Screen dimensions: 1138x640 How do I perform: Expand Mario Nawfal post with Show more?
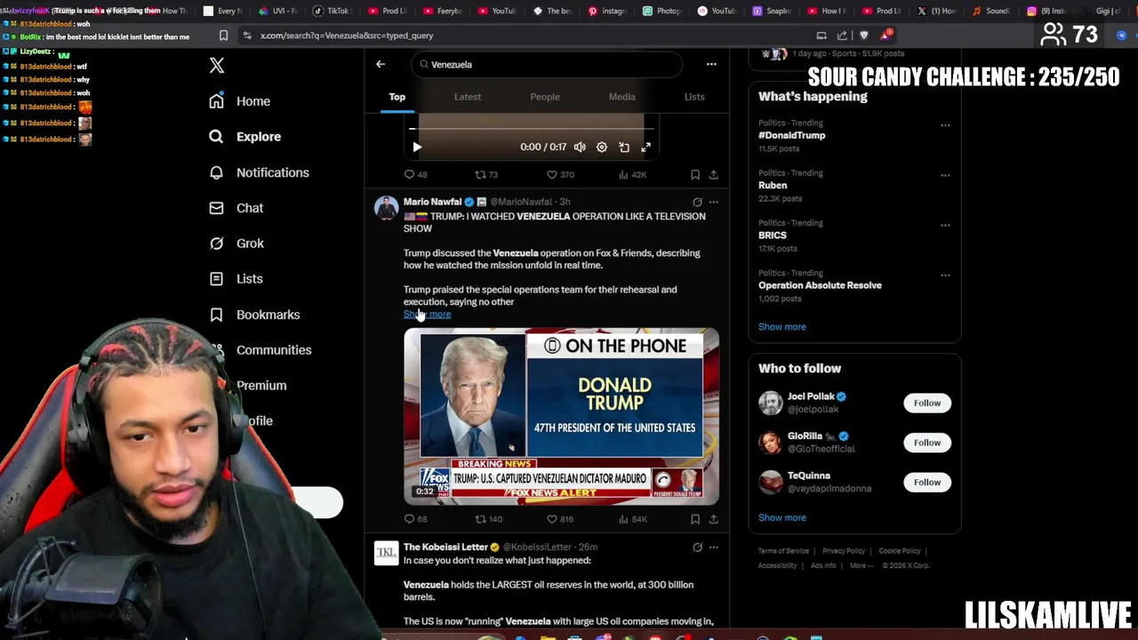coord(428,314)
